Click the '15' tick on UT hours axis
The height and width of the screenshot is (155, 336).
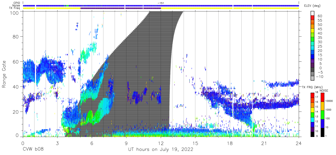click(195, 143)
